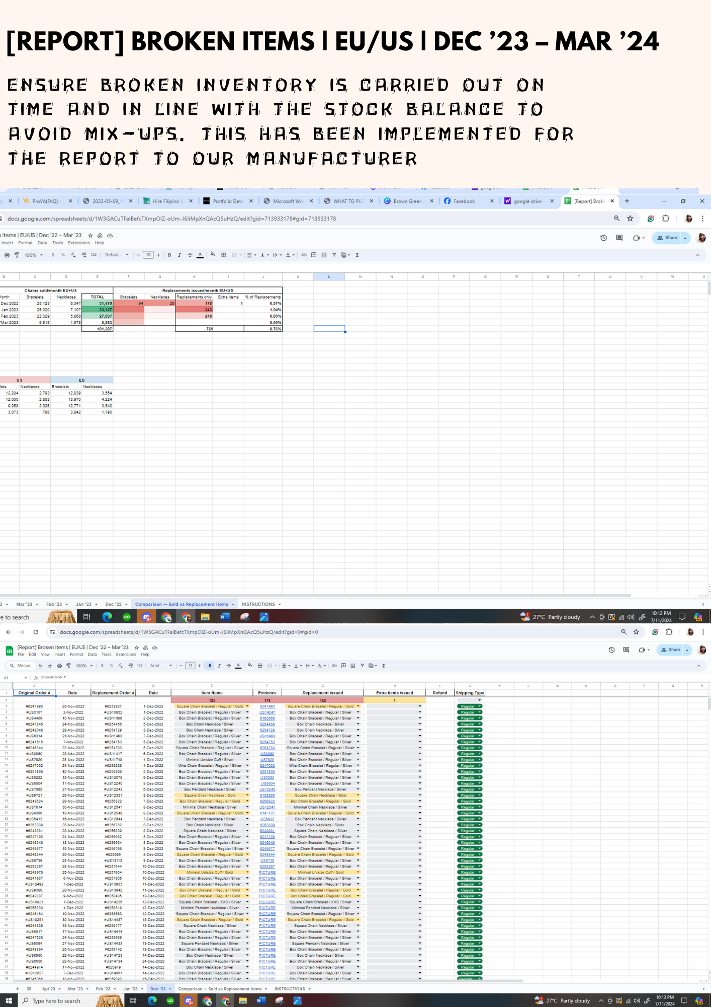This screenshot has height=1007, width=711.
Task: Click the Sheets home logo in lower window
Action: pyautogui.click(x=10, y=651)
